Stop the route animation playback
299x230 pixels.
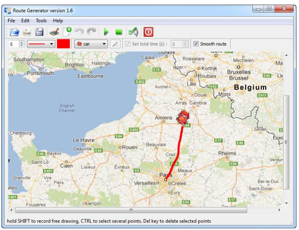(x=119, y=32)
